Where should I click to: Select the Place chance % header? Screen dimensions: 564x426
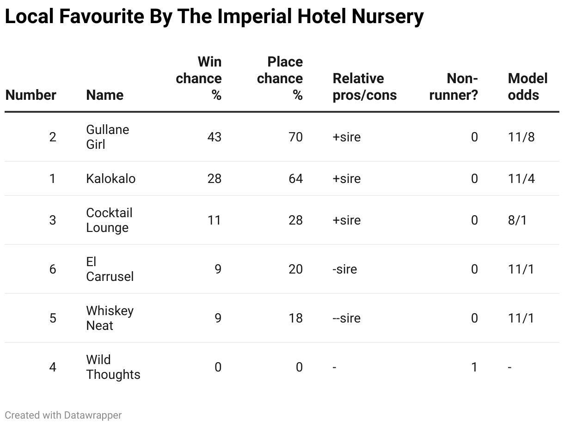tap(280, 79)
